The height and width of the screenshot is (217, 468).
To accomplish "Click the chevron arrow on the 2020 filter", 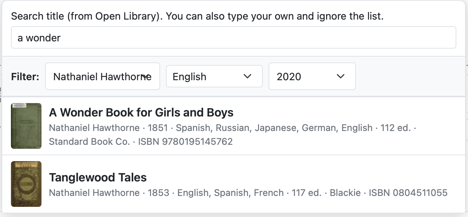I will 341,76.
